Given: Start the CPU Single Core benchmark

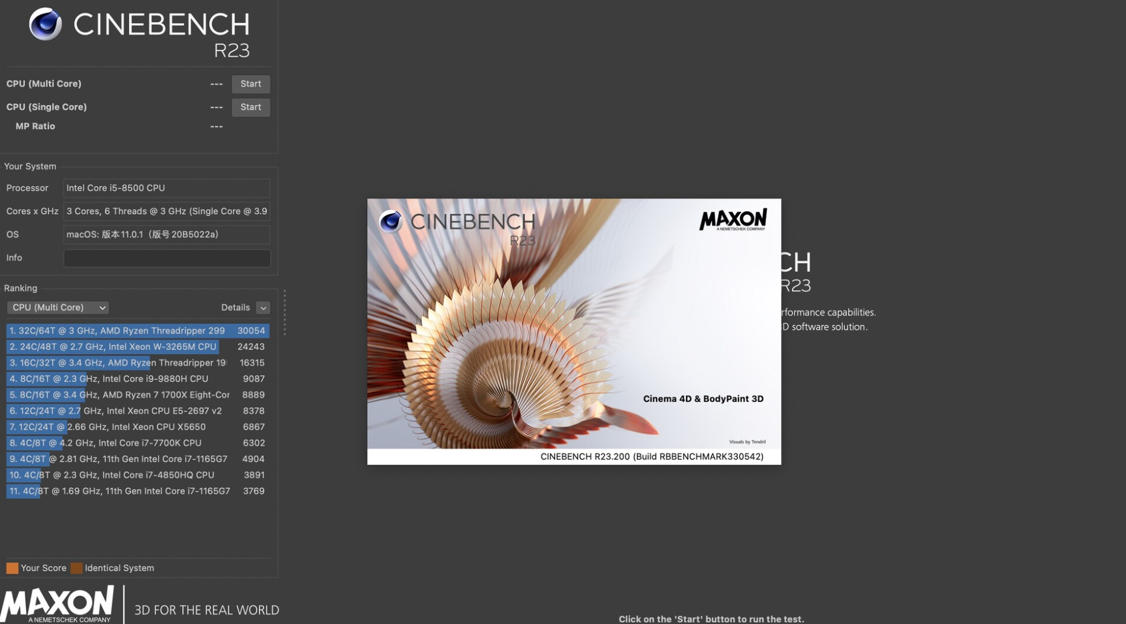Looking at the screenshot, I should coord(250,107).
